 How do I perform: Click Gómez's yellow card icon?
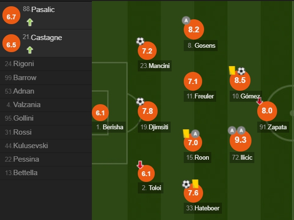[232, 70]
